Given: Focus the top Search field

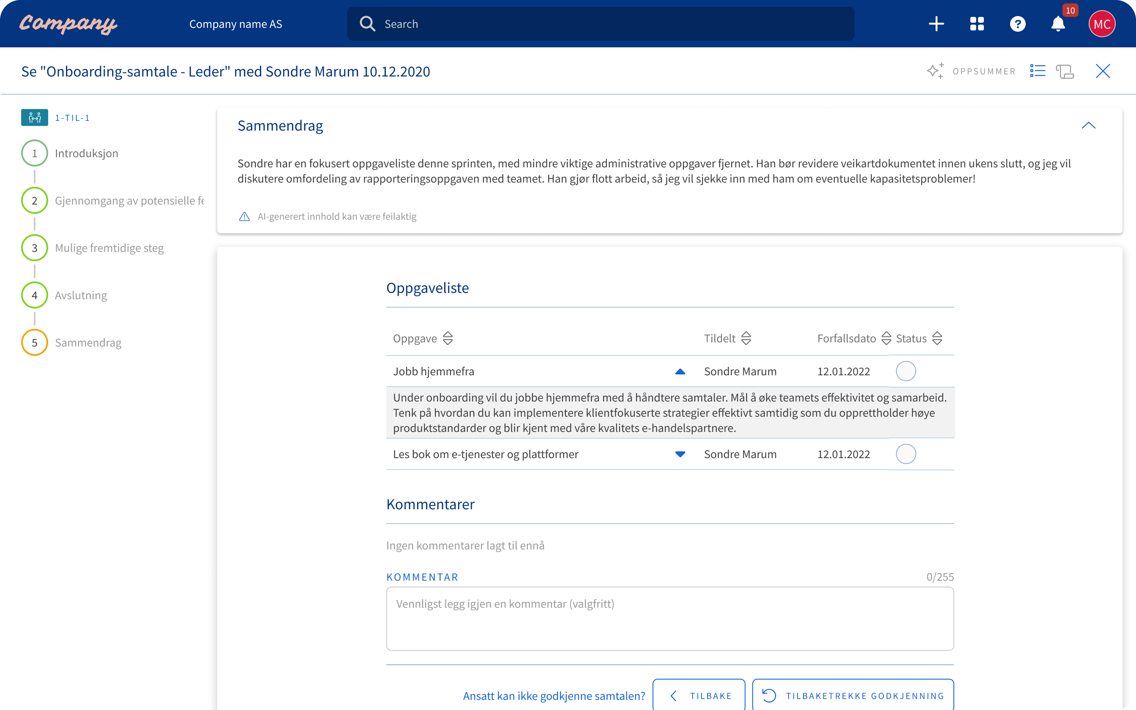Looking at the screenshot, I should (601, 24).
